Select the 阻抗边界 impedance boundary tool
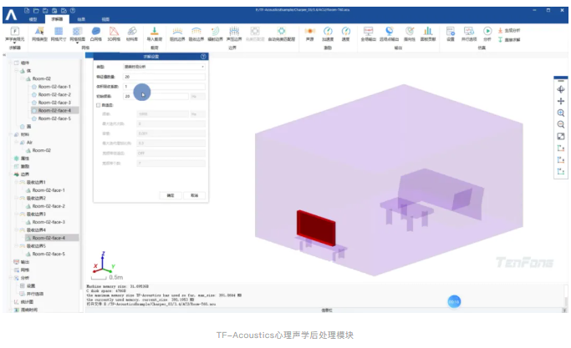The height and width of the screenshot is (348, 571). tap(177, 31)
